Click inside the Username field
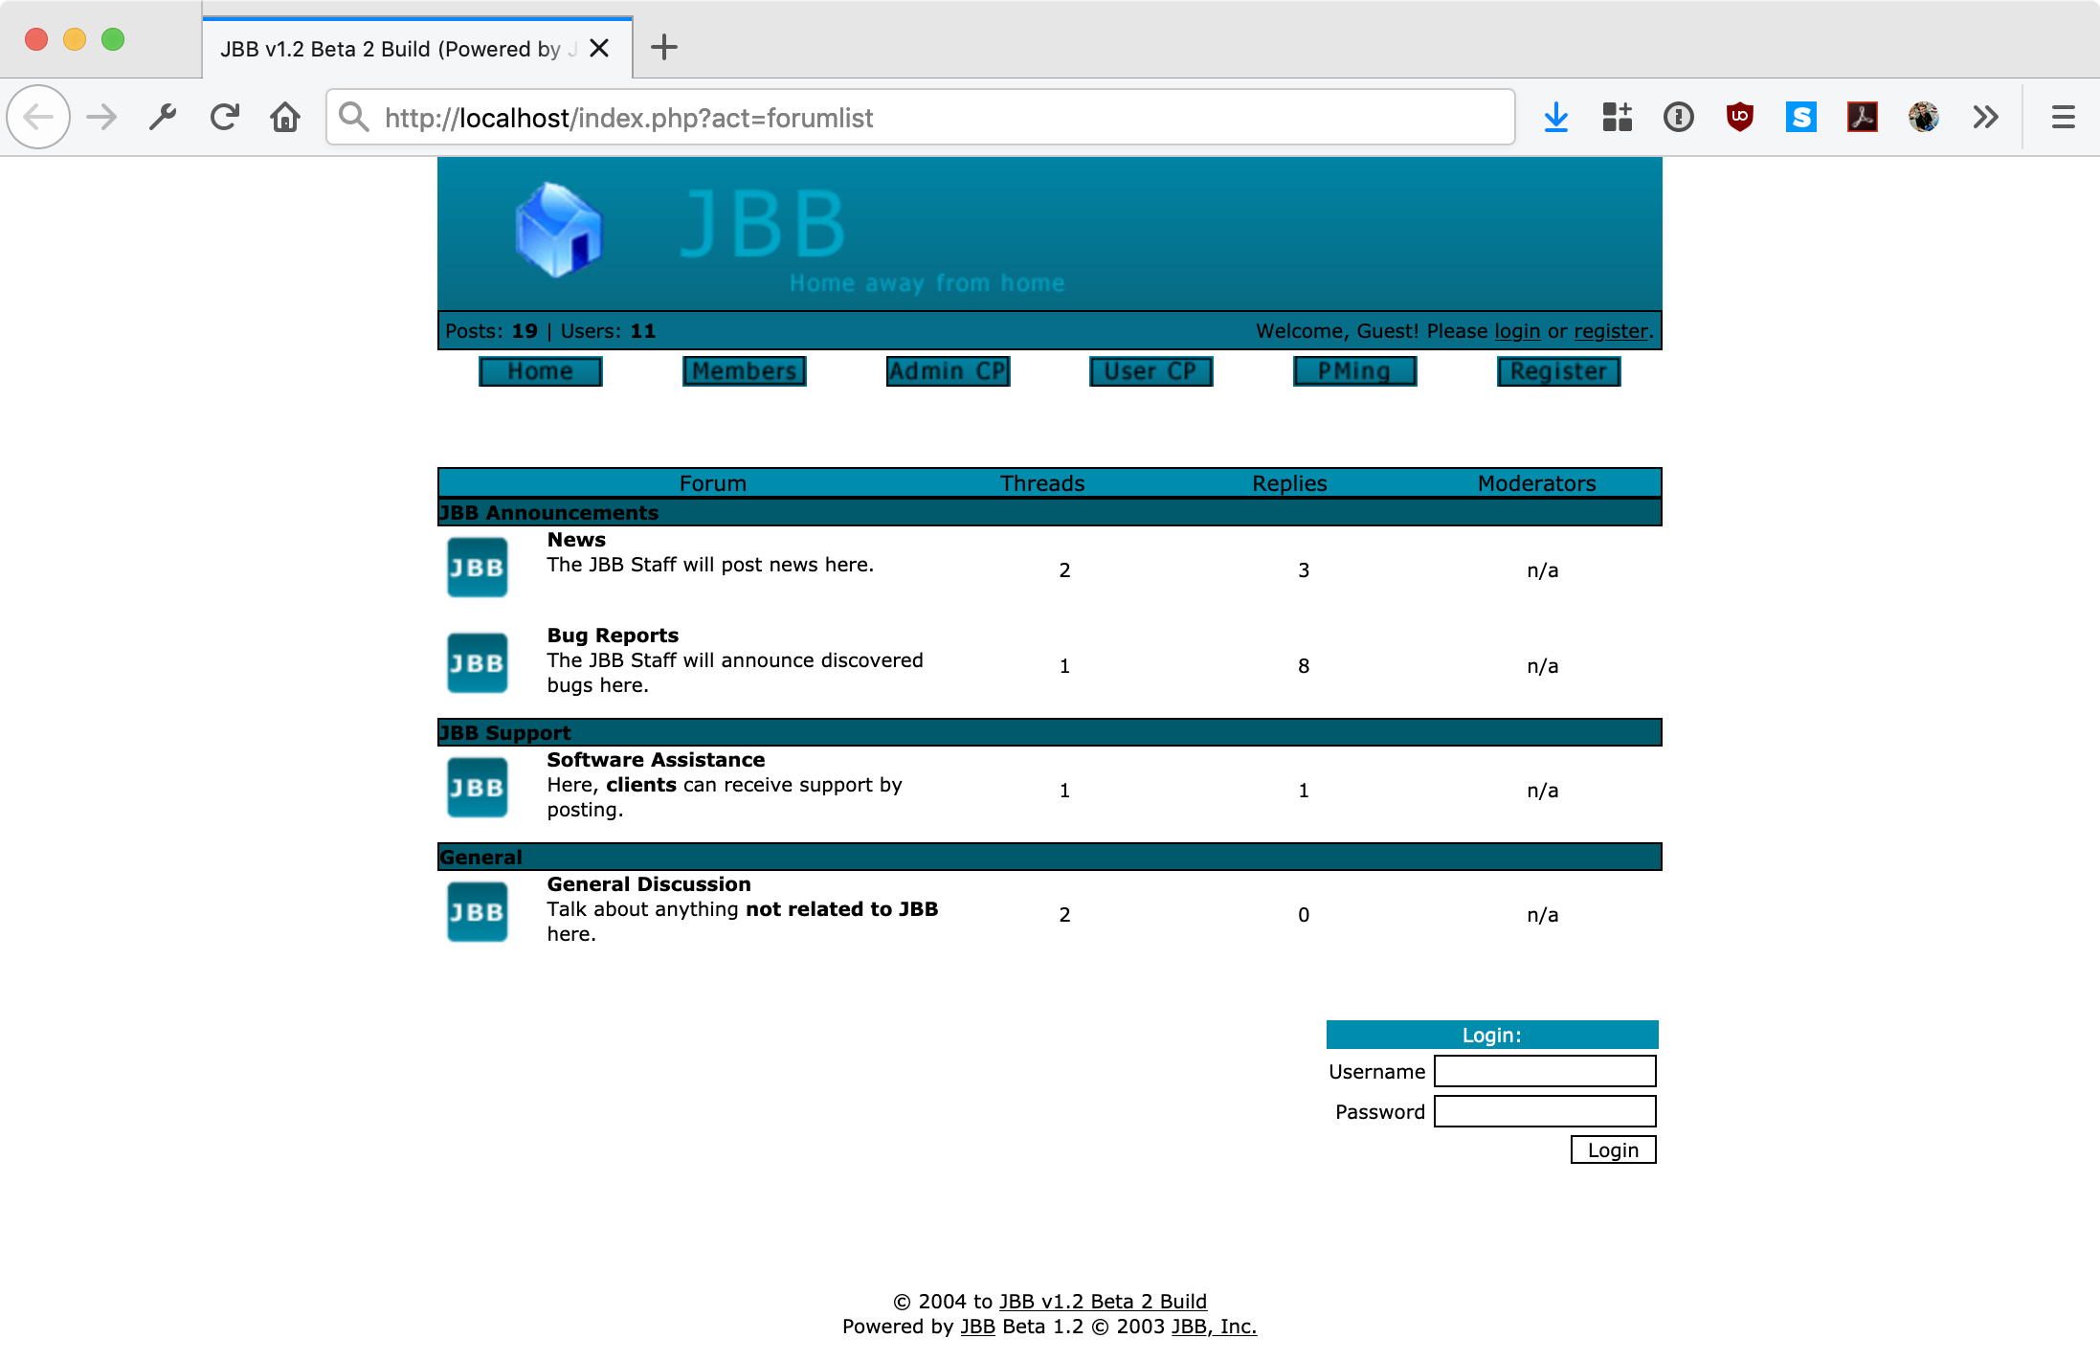Image resolution: width=2100 pixels, height=1361 pixels. click(1544, 1071)
